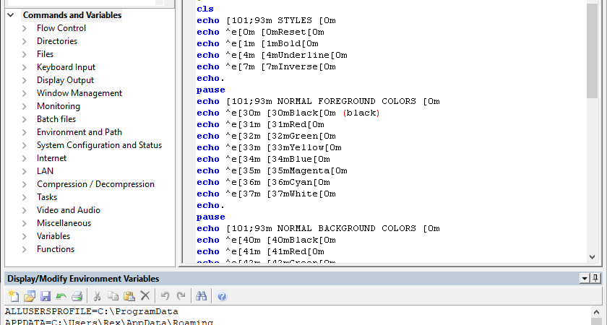Screen dimensions: 607x325
Task: Delete with the X icon
Action: [145, 296]
